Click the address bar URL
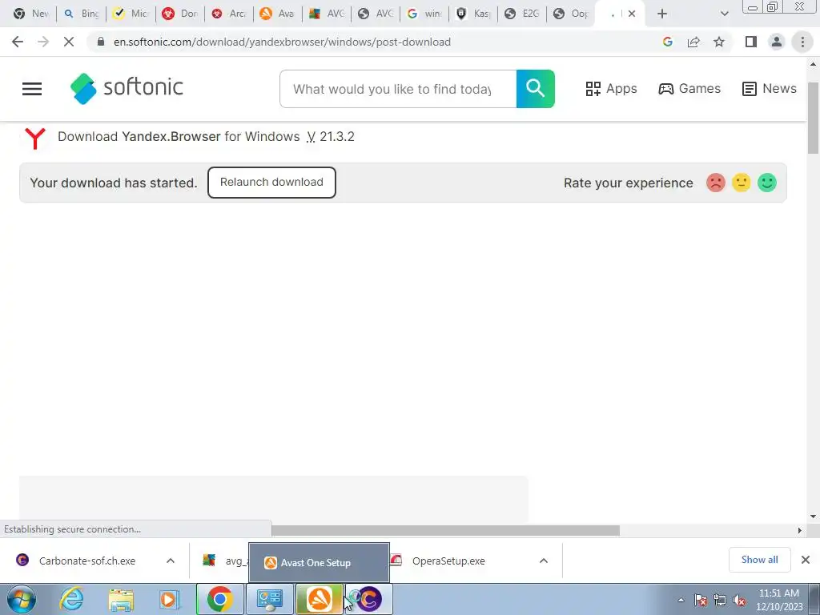The image size is (820, 615). pos(282,42)
